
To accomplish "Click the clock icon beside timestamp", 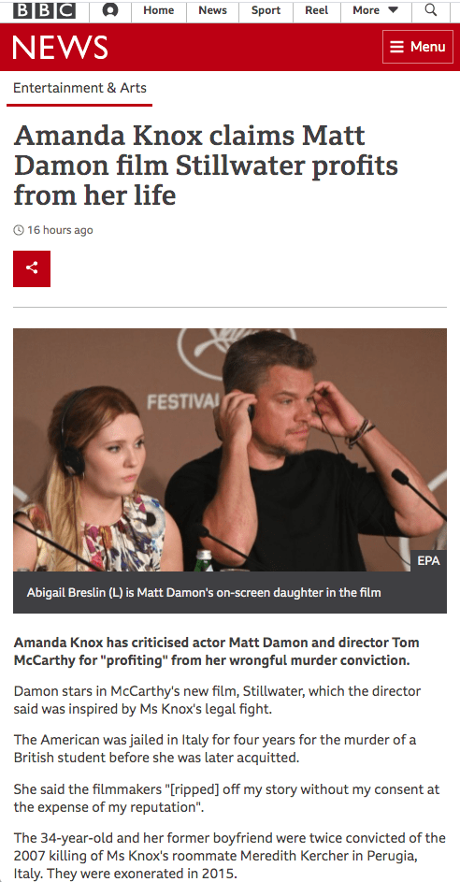I will 19,229.
